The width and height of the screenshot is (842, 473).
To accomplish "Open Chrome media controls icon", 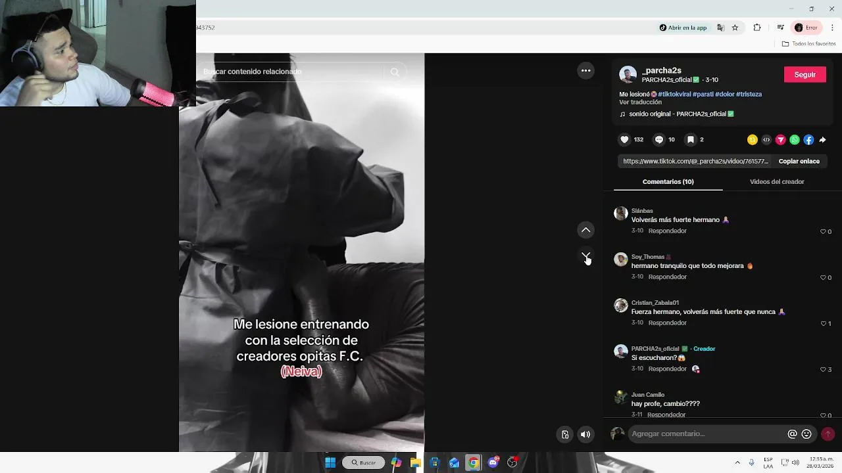I will point(780,28).
